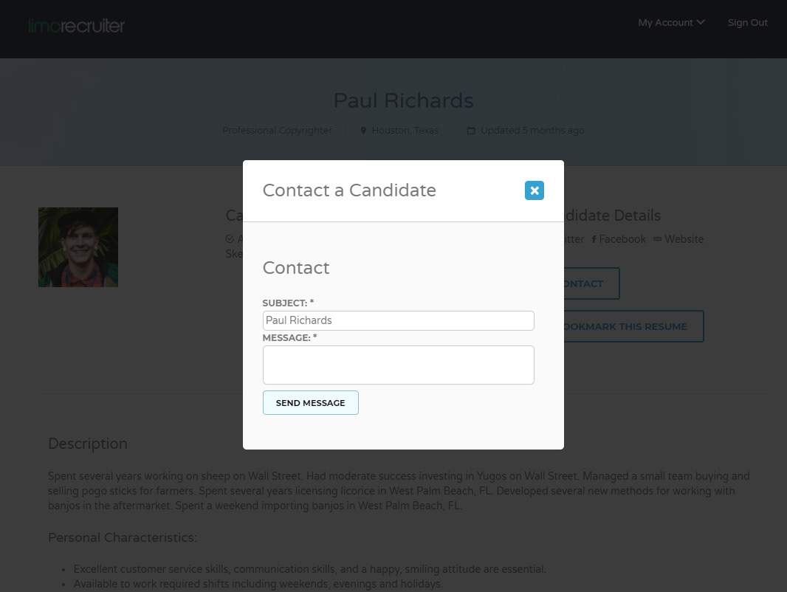The width and height of the screenshot is (787, 592).
Task: Click the checkmark icon under the candidate heading
Action: (x=230, y=239)
